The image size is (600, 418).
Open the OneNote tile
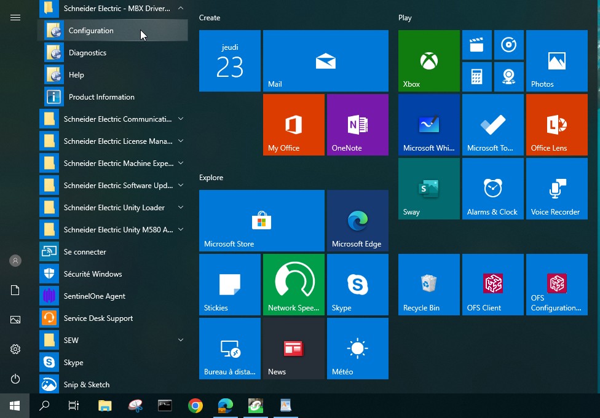point(357,125)
